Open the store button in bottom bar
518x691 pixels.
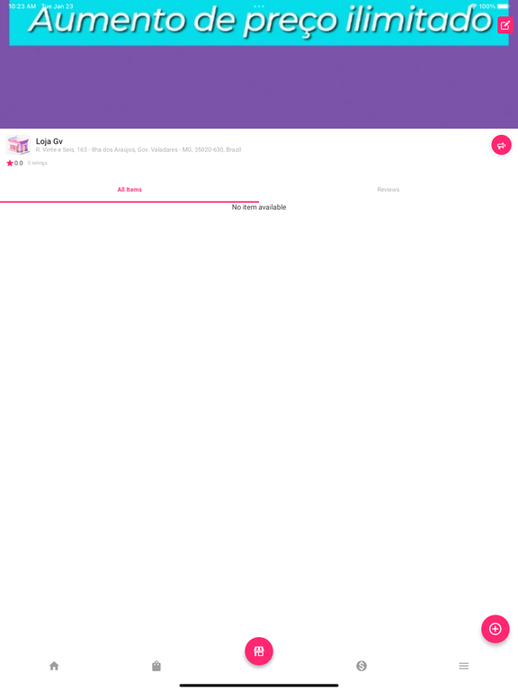point(259,651)
